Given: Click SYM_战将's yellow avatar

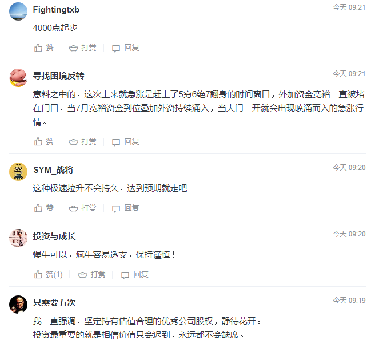Looking at the screenshot, I should pyautogui.click(x=18, y=171).
